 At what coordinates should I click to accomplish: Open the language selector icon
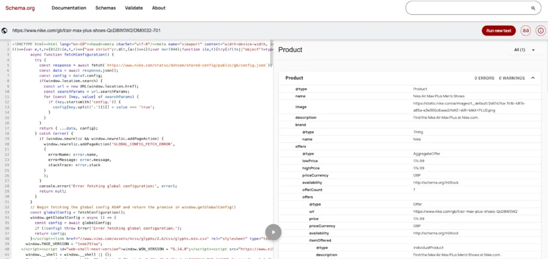tap(526, 31)
